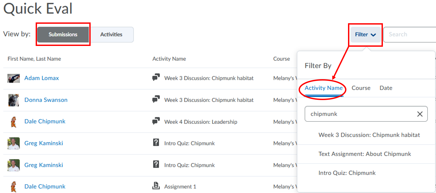The image size is (436, 193).
Task: Click discussion icon beside Week 4 Discussion: Leadership
Action: [x=156, y=121]
